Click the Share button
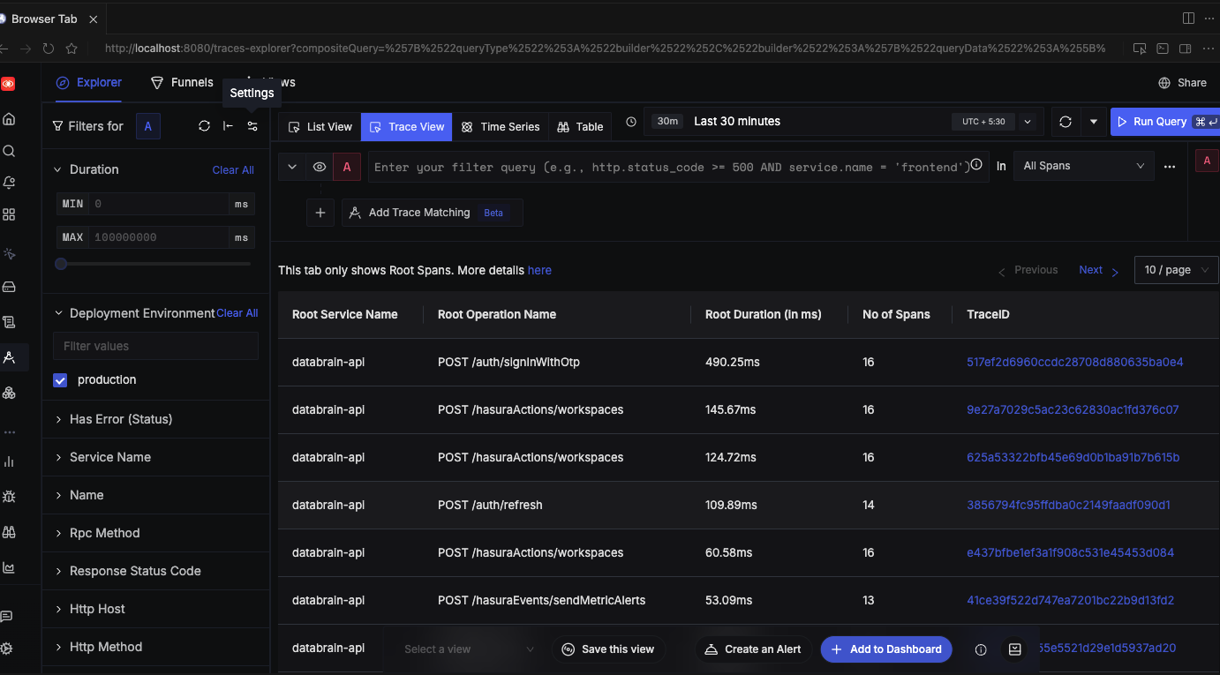The height and width of the screenshot is (675, 1220). pos(1182,83)
